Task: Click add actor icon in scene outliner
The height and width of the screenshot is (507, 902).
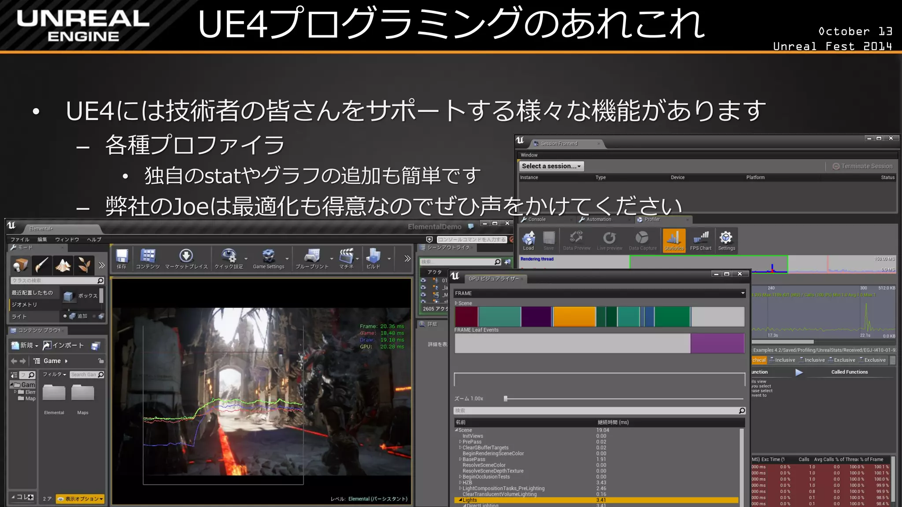Action: 507,262
